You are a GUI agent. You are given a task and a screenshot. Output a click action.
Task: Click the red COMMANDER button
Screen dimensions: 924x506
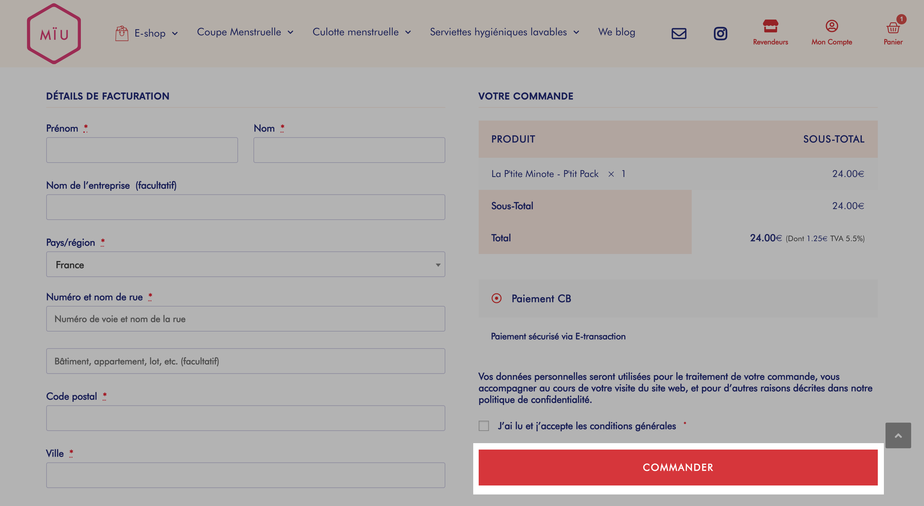tap(678, 467)
